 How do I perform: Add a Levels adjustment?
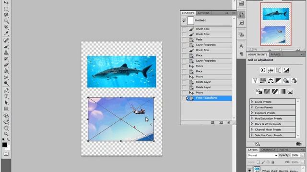(271, 70)
